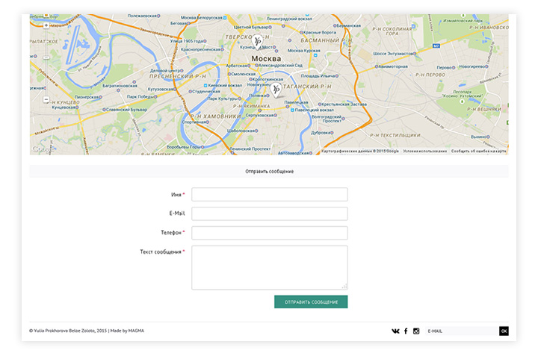
Task: Click in the Имя input field
Action: click(x=269, y=194)
